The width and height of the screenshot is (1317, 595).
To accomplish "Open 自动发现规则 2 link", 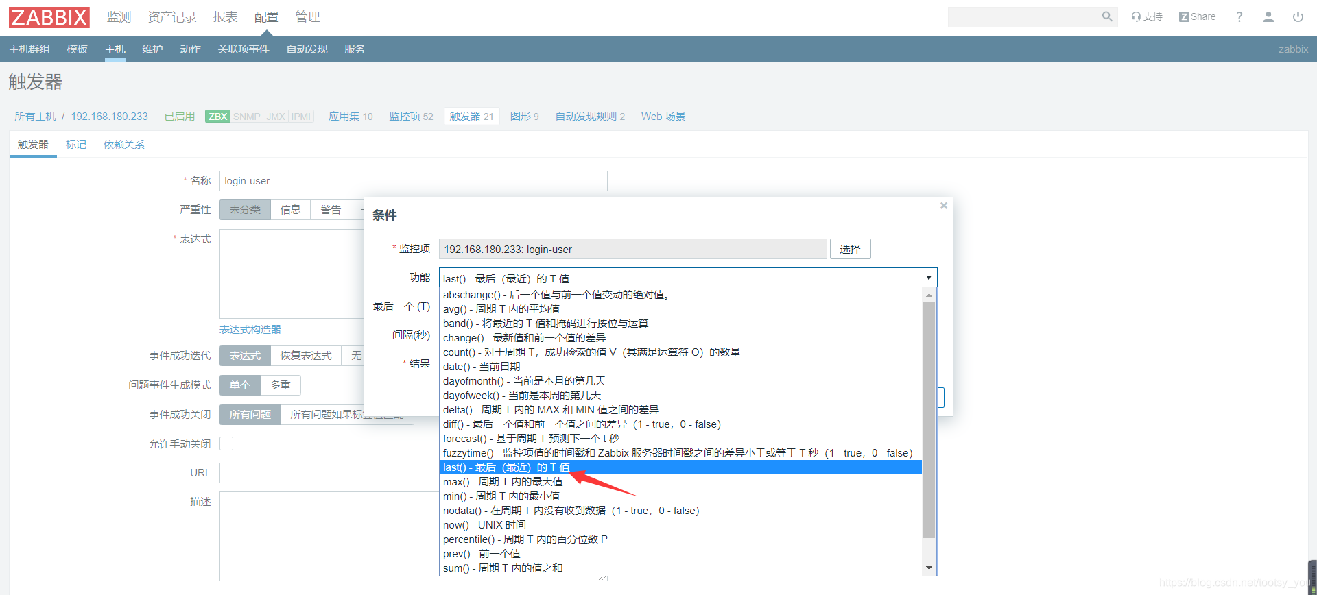I will [590, 117].
